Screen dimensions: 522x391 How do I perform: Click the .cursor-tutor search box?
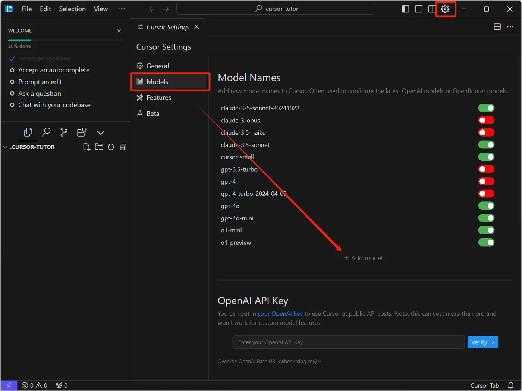[x=276, y=9]
